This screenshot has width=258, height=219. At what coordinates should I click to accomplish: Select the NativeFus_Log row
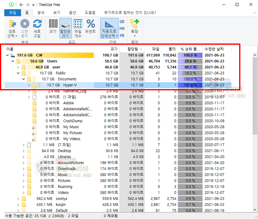[118, 91]
